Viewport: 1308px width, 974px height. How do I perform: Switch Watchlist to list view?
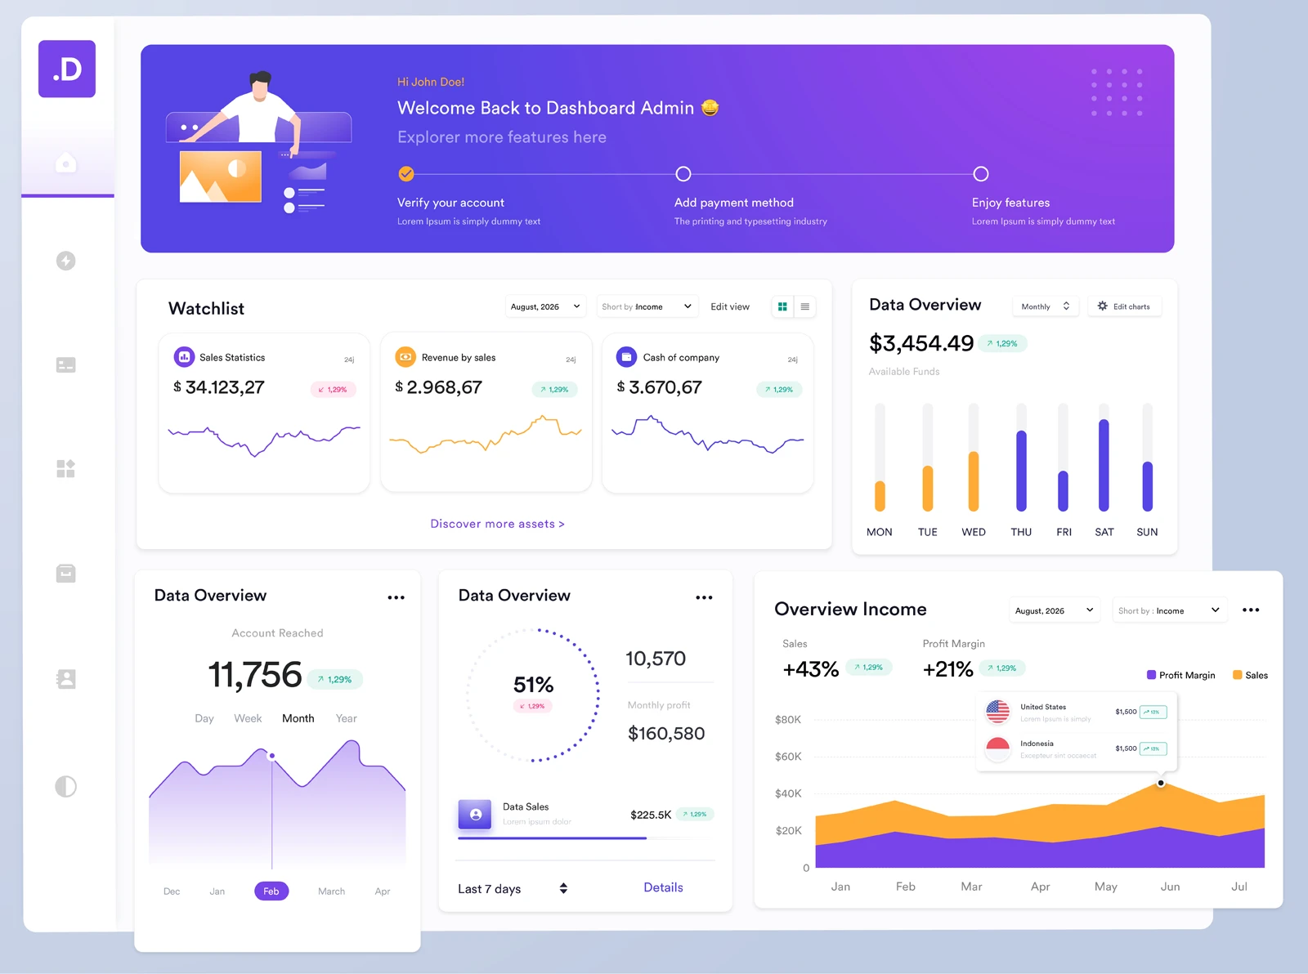coord(805,306)
